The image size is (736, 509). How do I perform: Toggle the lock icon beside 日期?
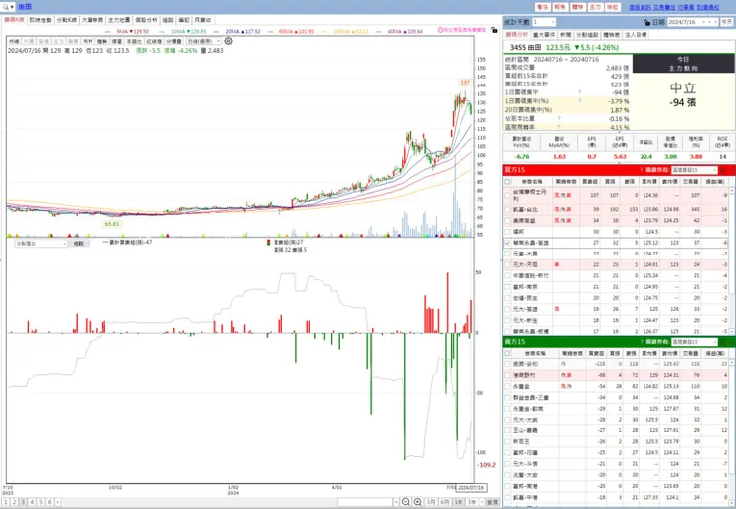click(x=647, y=22)
